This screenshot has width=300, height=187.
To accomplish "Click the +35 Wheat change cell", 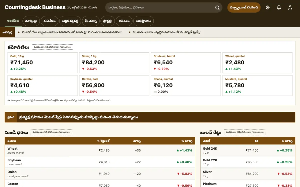I will (138, 150).
